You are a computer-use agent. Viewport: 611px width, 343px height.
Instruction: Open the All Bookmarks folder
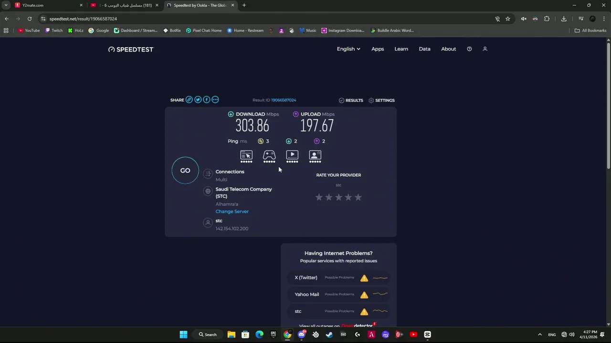(x=590, y=30)
